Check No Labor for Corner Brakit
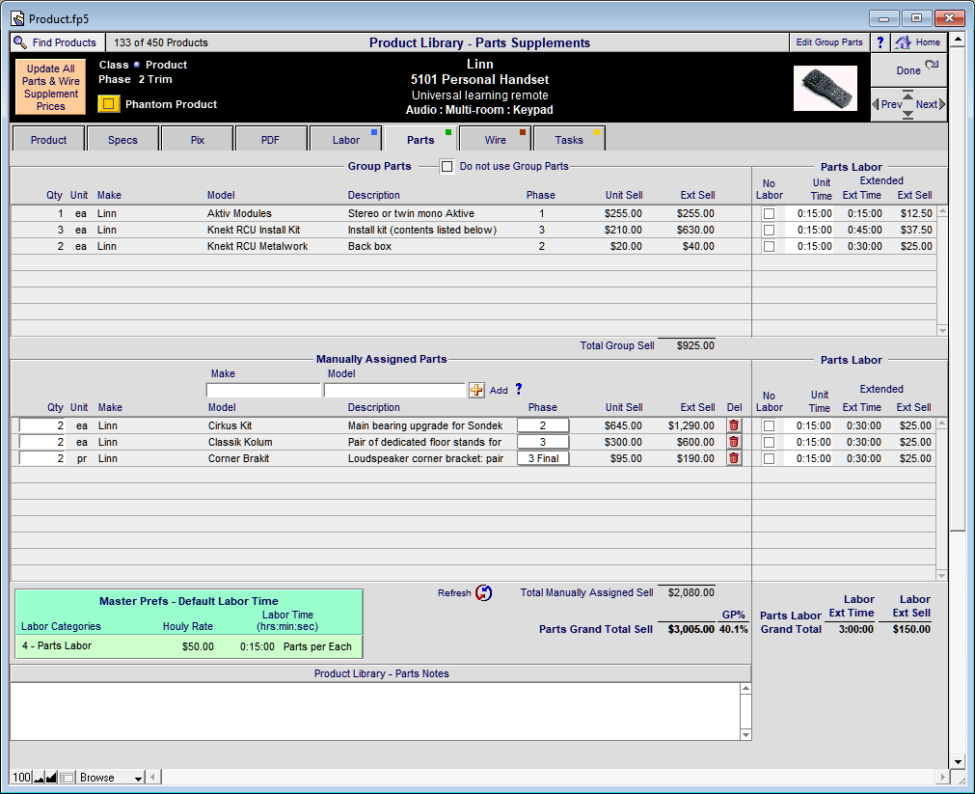The width and height of the screenshot is (975, 794). click(770, 458)
